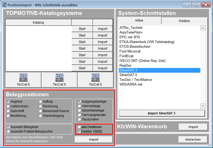Select ETKA-Warenkorb (VW Teilekatalog) entry
This screenshot has height=148, width=213.
click(160, 42)
